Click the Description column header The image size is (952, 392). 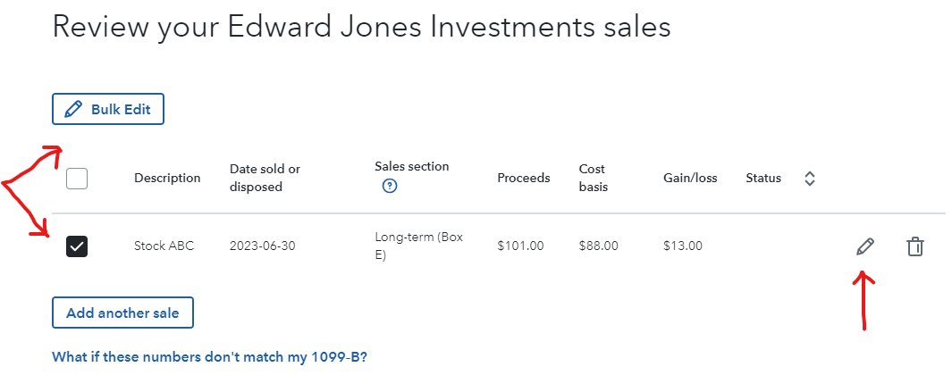coord(167,178)
